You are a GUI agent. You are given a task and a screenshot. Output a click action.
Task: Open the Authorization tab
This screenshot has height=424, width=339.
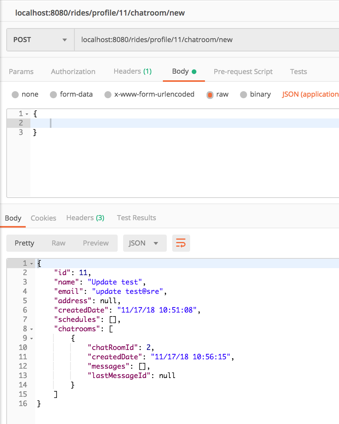click(x=73, y=71)
